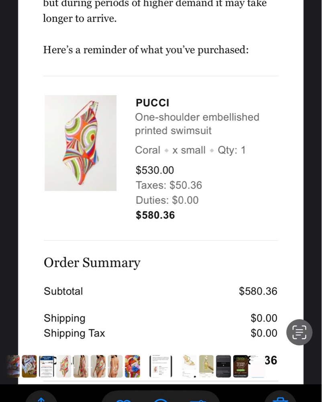Viewport: 322px width, 402px height.
Task: Select the colorful close-up print thumbnail
Action: pyautogui.click(x=132, y=366)
